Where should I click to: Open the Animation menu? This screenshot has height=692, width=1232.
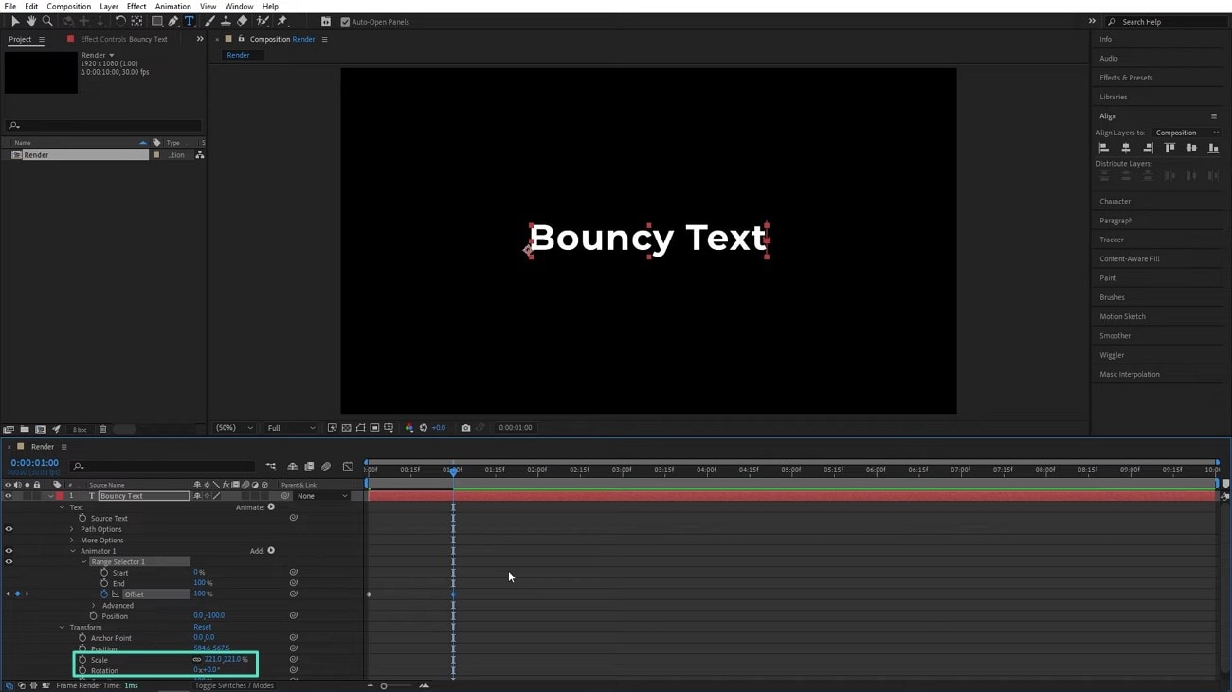(x=172, y=7)
